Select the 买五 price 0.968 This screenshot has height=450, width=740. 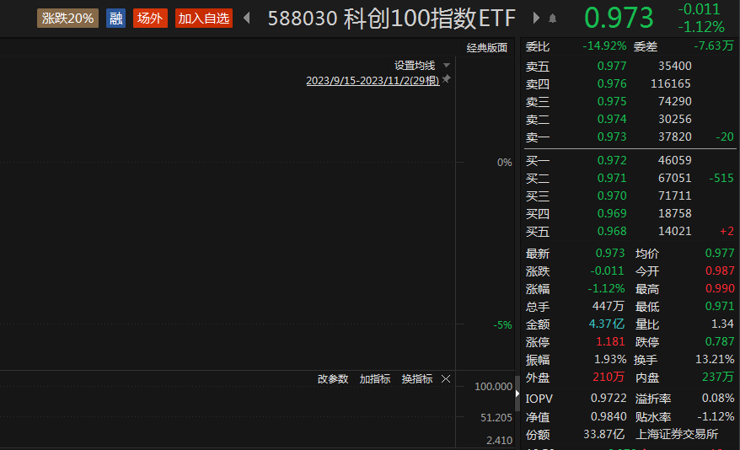(x=612, y=231)
